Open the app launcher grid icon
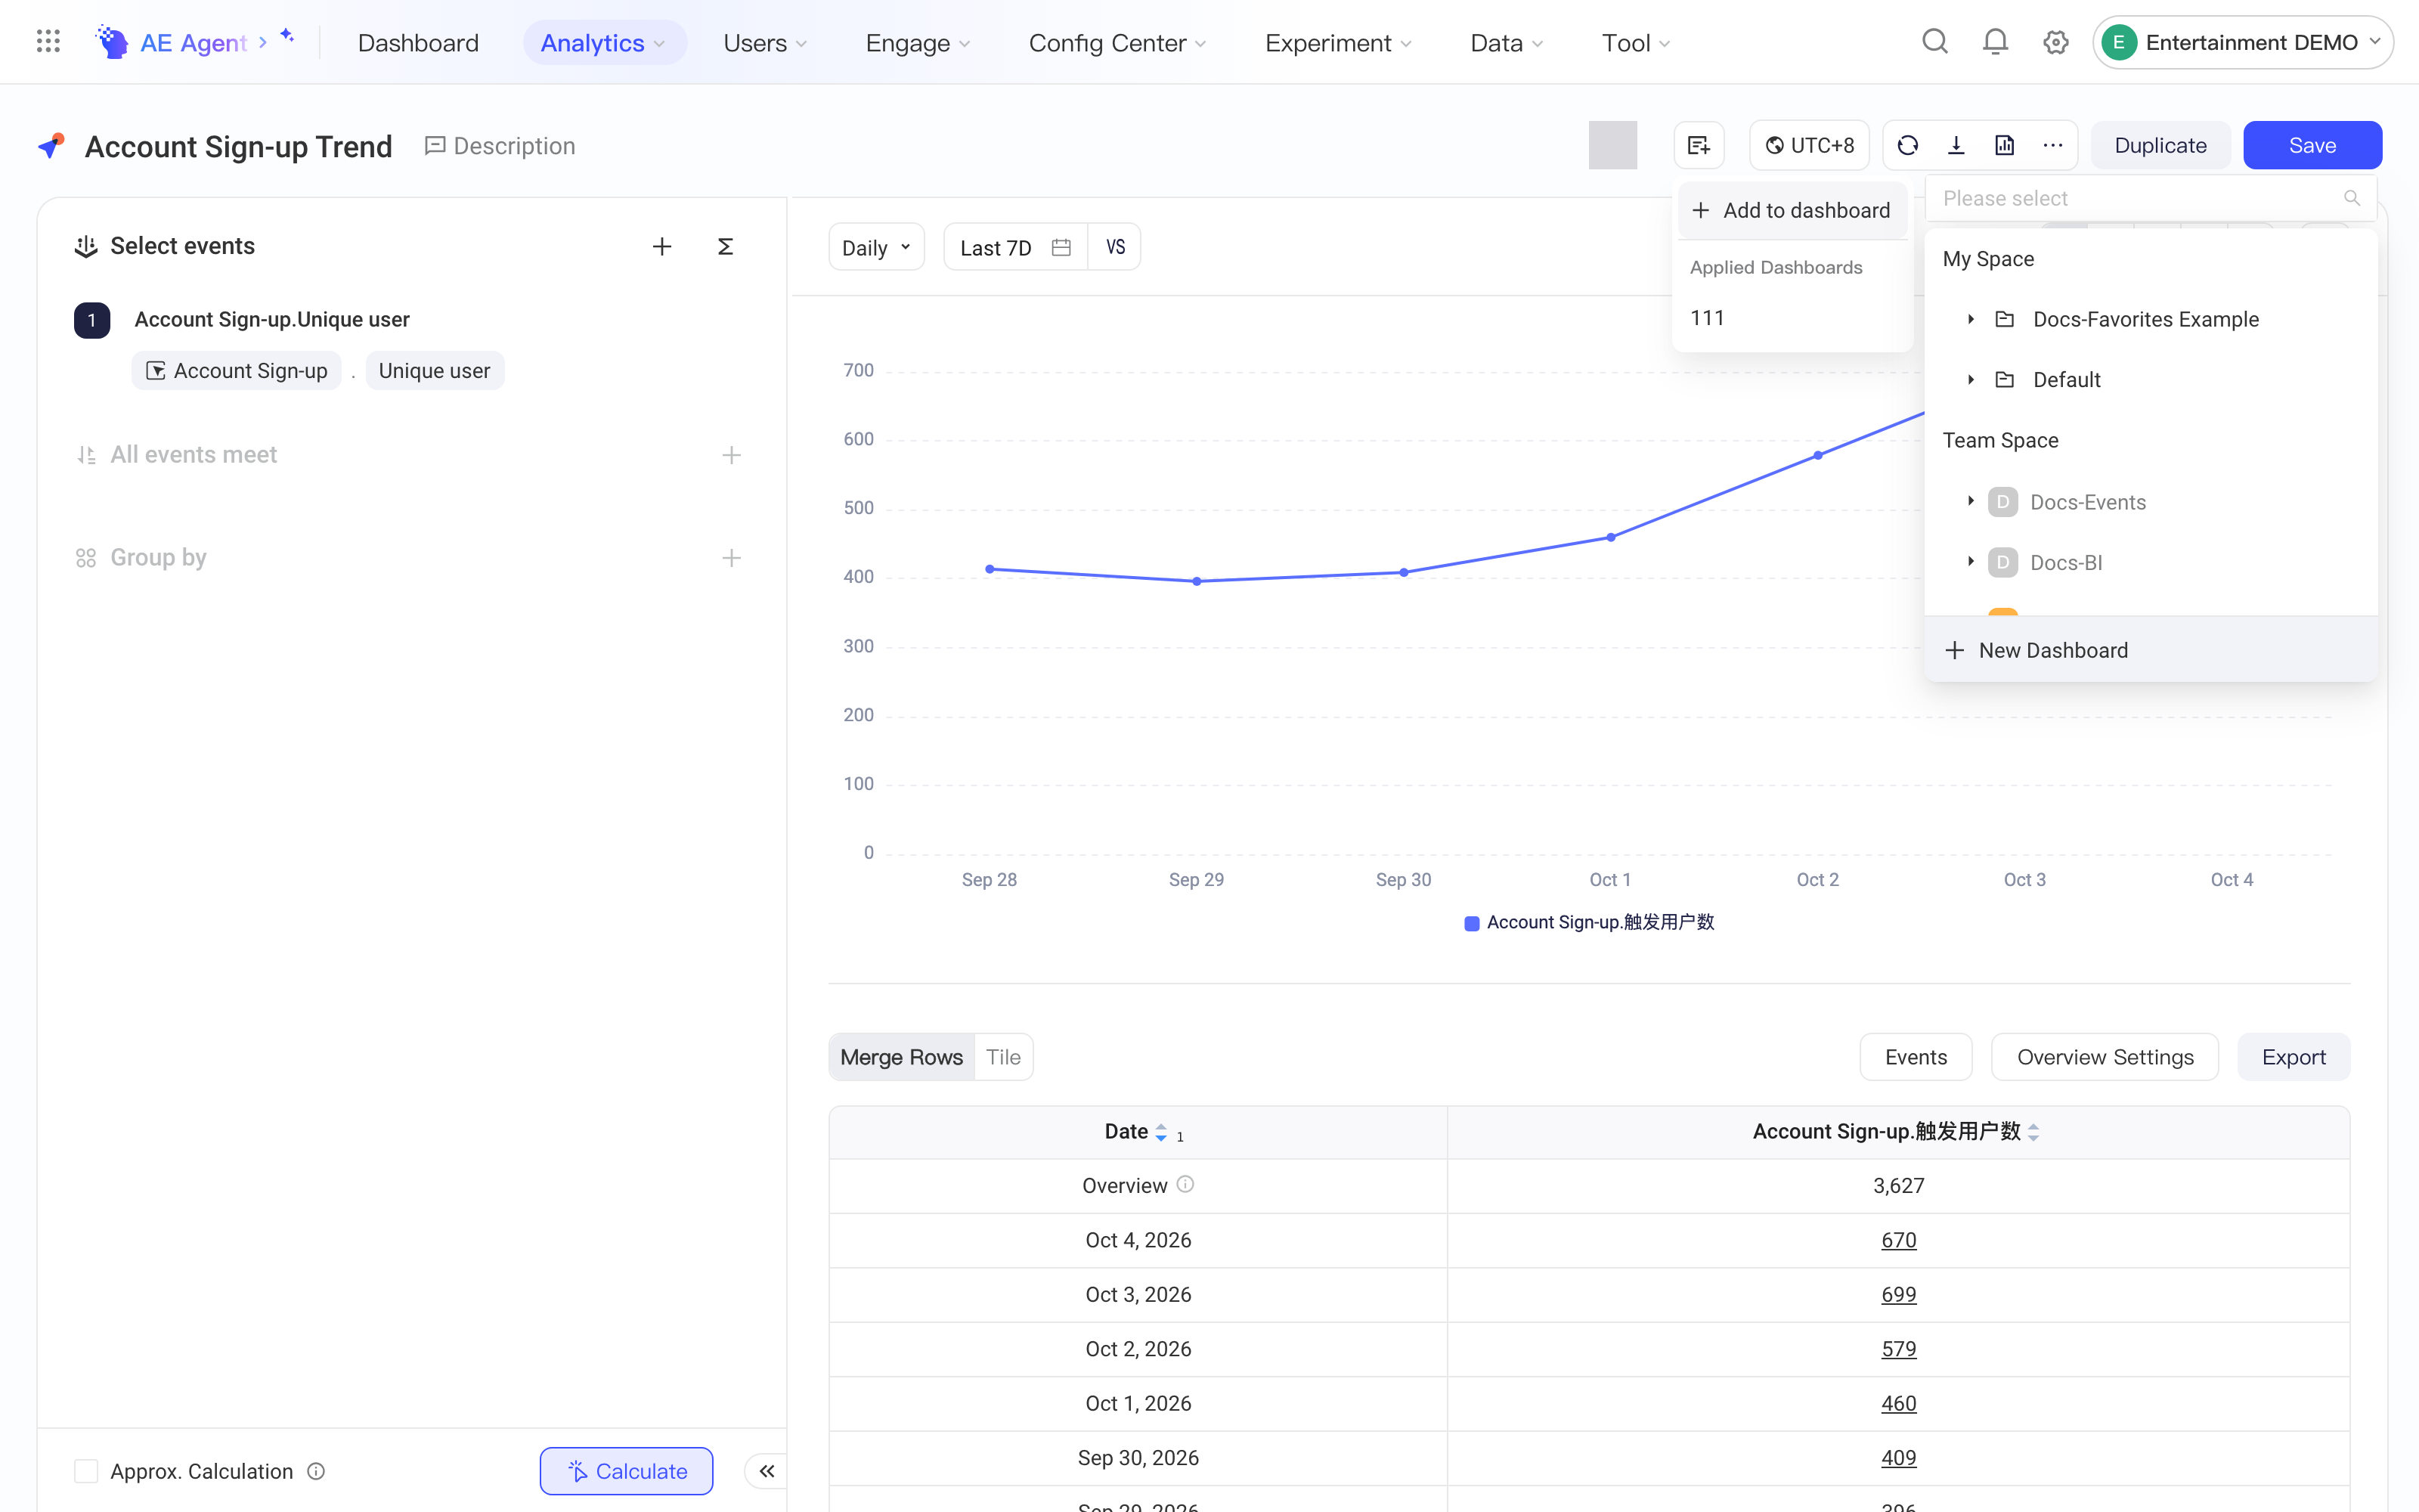The image size is (2419, 1512). pos(48,42)
